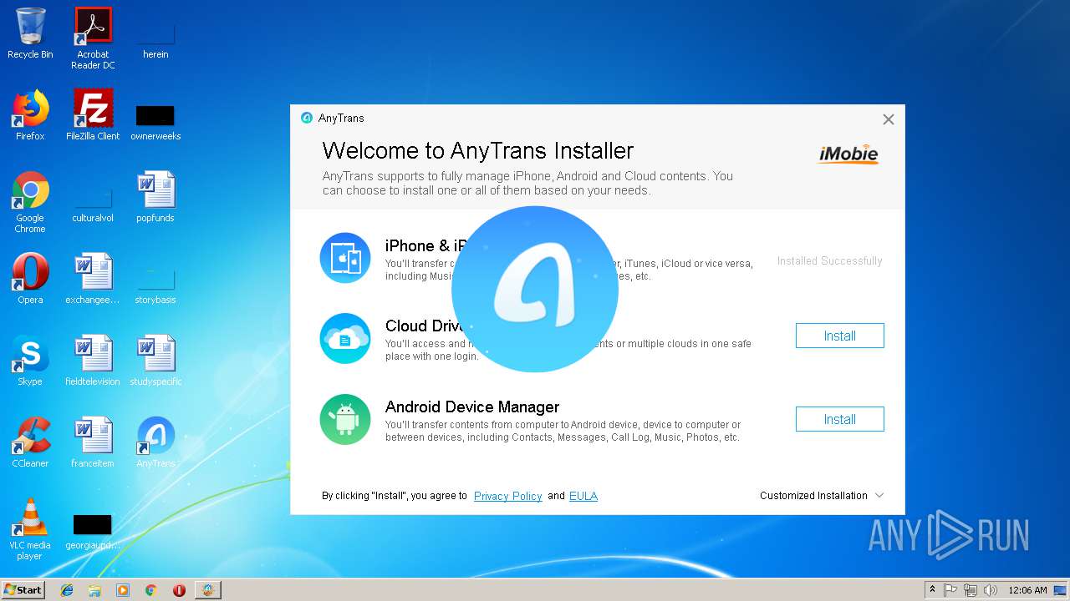Open the studyspecific Word document
The width and height of the screenshot is (1070, 601).
(x=155, y=361)
